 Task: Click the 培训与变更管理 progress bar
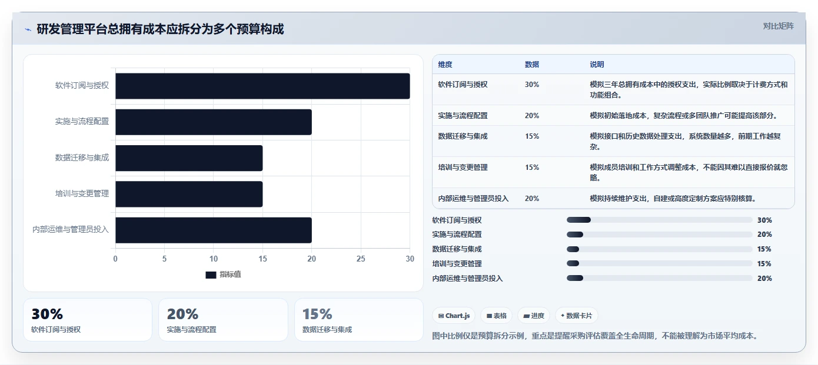click(x=659, y=264)
